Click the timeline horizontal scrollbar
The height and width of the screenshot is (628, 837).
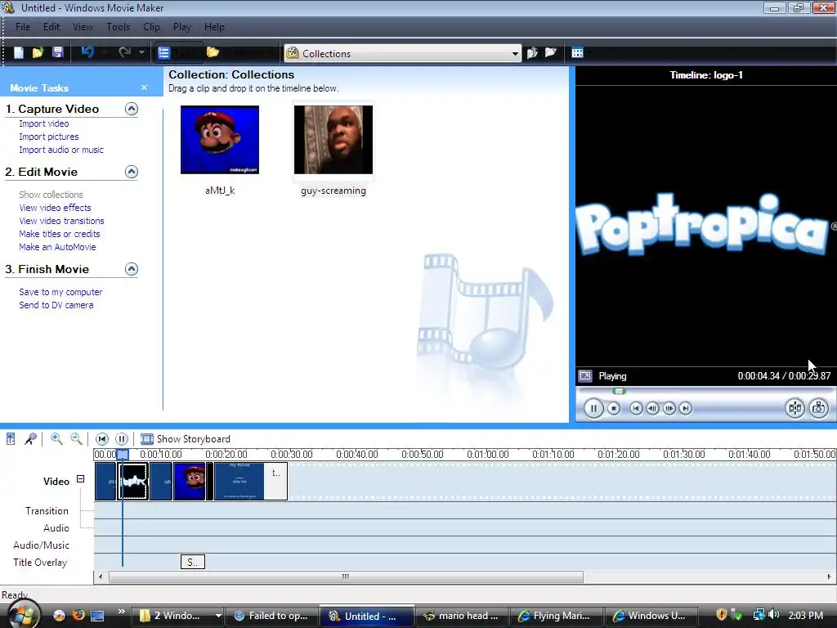point(346,576)
